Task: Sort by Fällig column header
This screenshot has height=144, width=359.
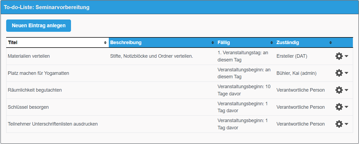Action: pyautogui.click(x=224, y=42)
